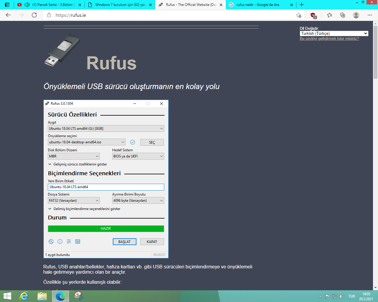Open the Favorites list icon
Image resolution: width=378 pixels, height=302 pixels.
tap(330, 15)
